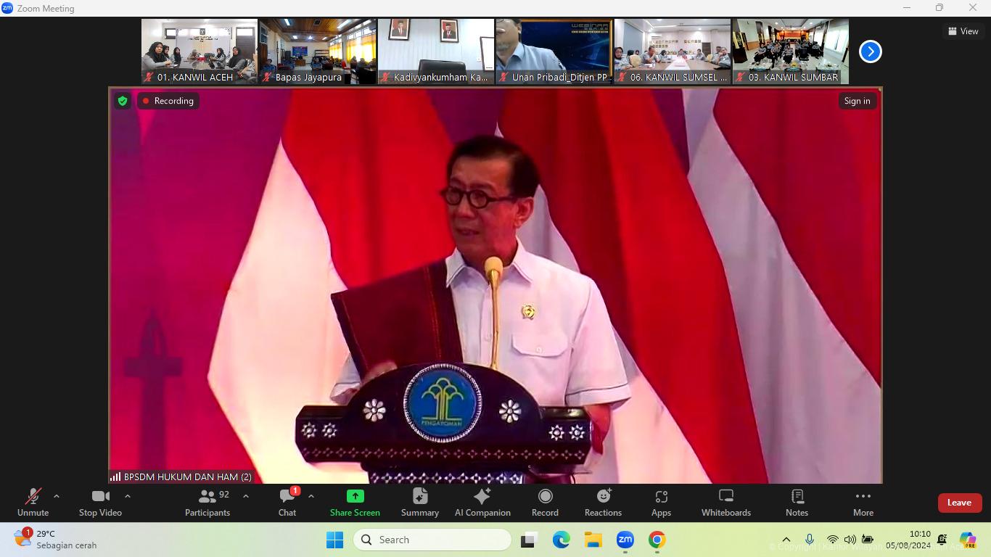Viewport: 991px width, 557px height.
Task: Open Google Chrome from the taskbar
Action: 657,540
